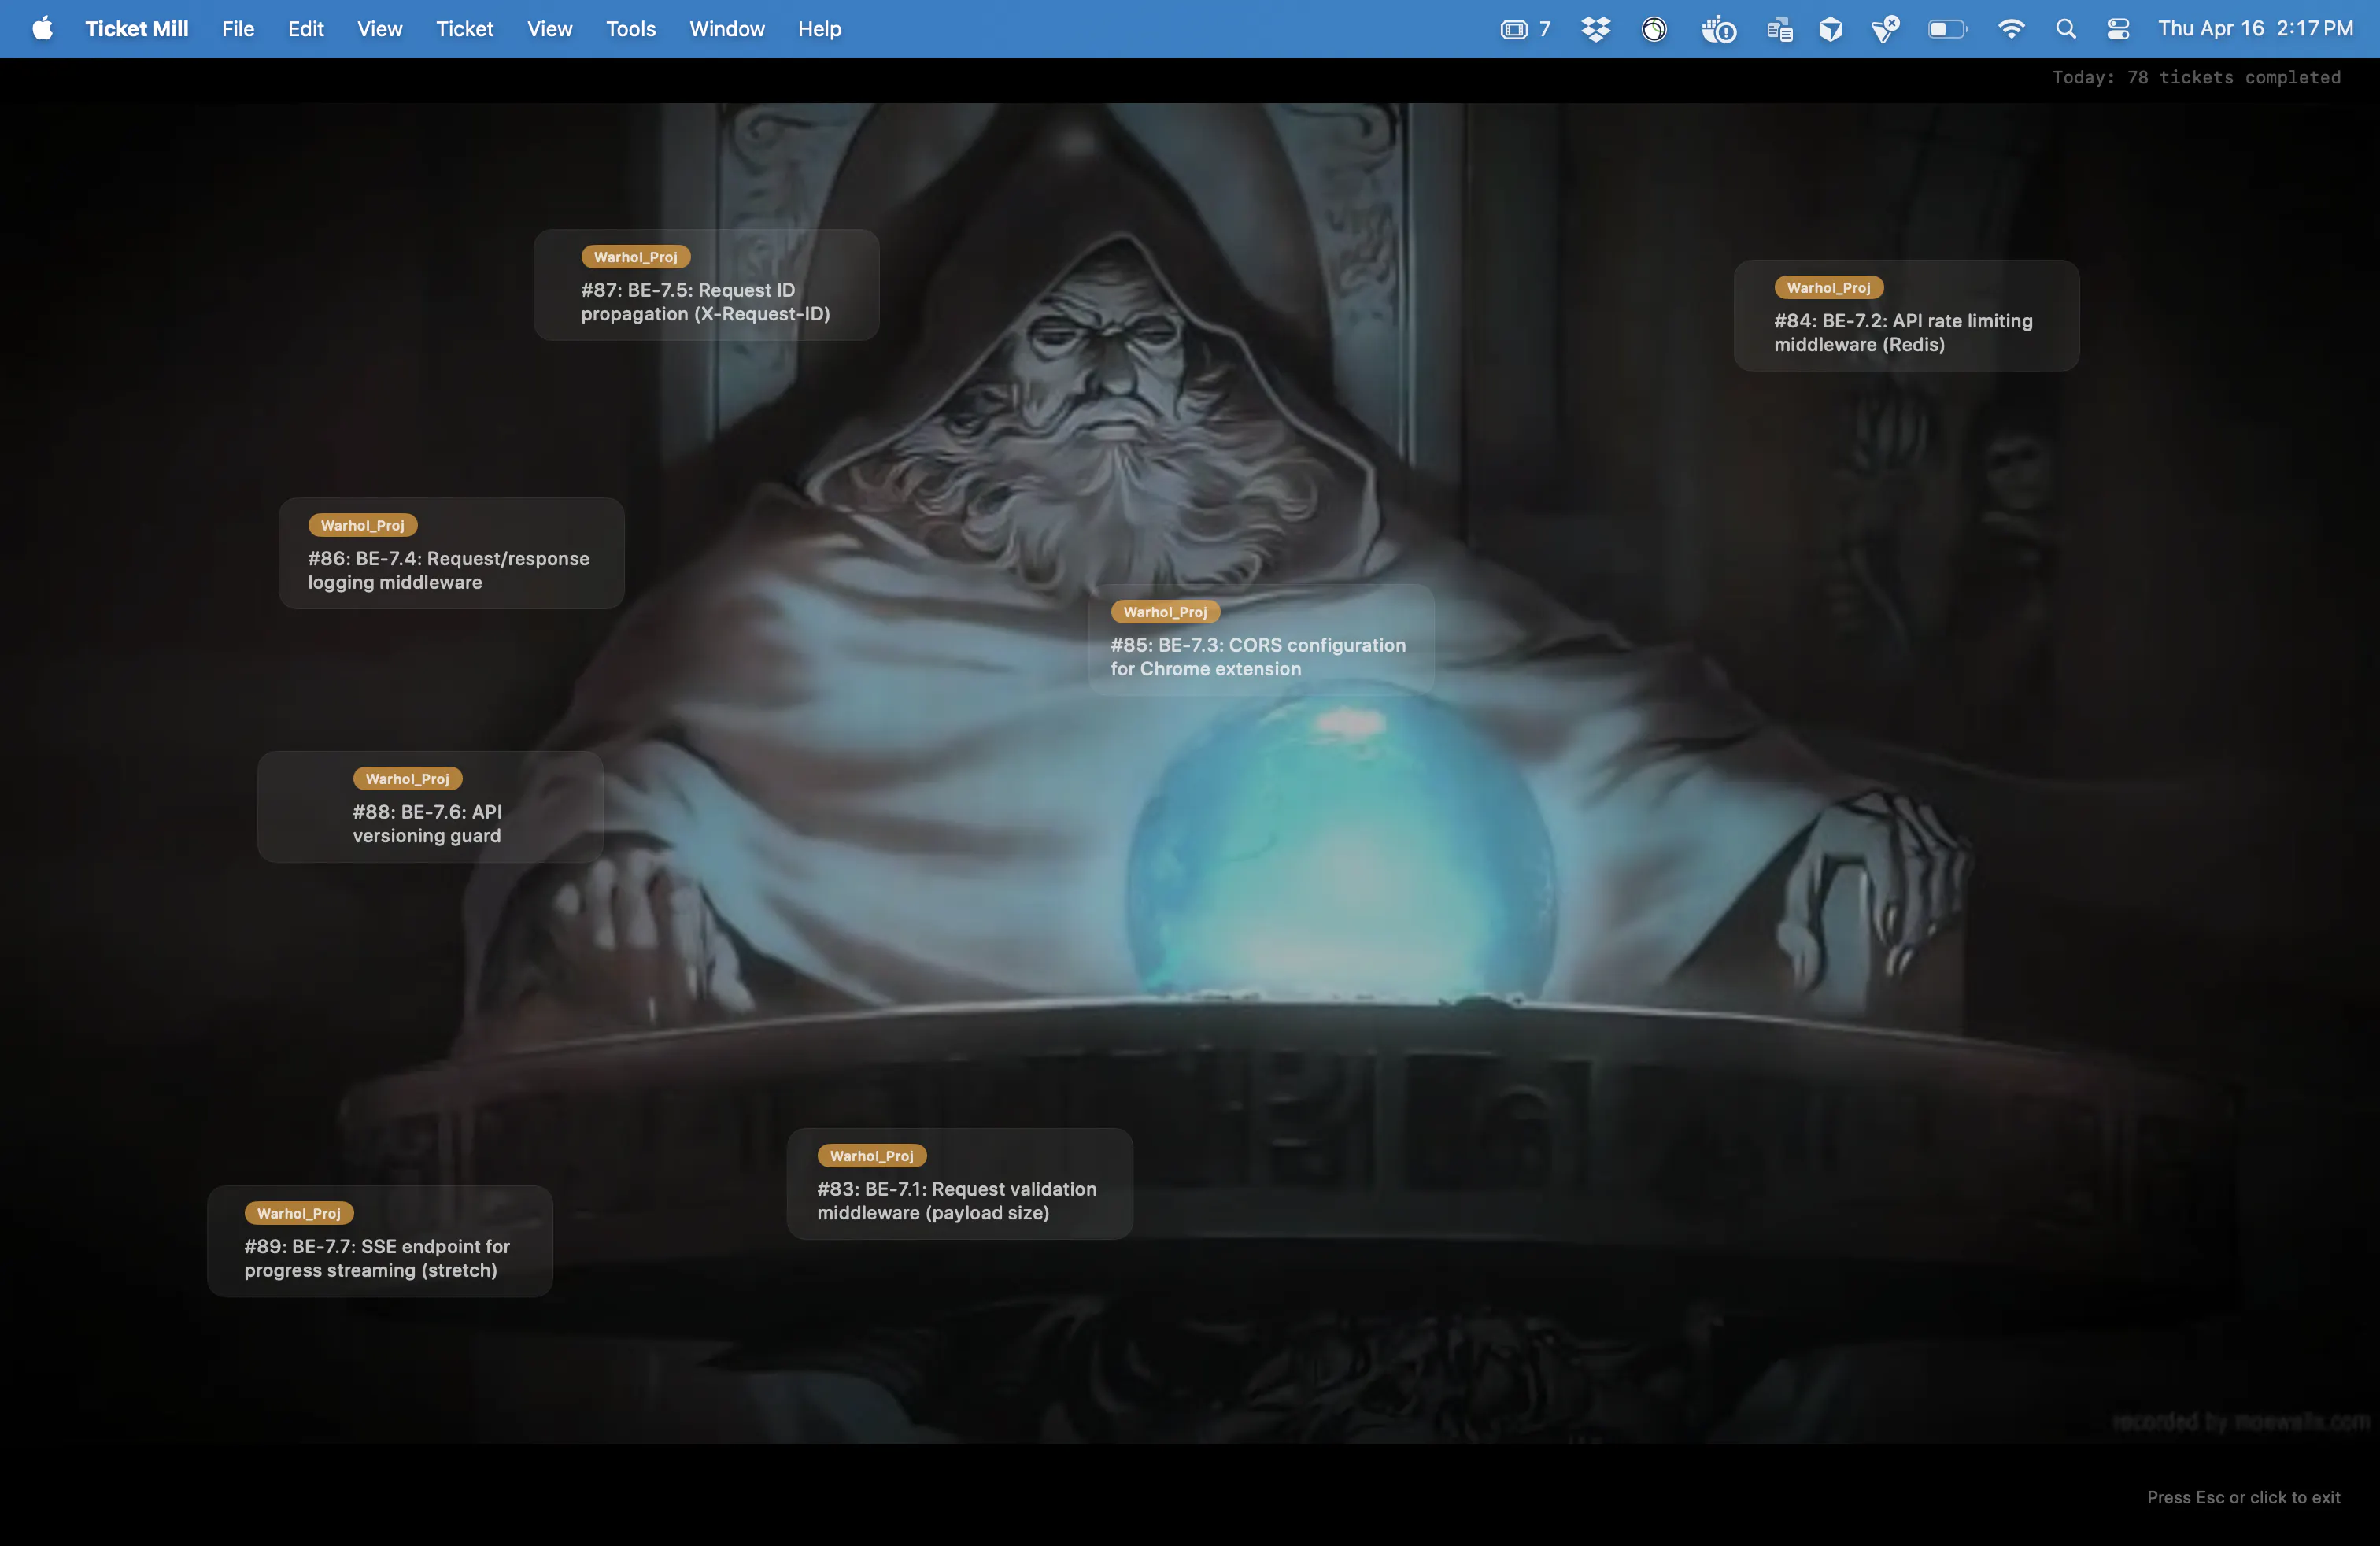Click the Warhol_Proj tag on ticket #87
This screenshot has height=1546, width=2380.
(636, 257)
